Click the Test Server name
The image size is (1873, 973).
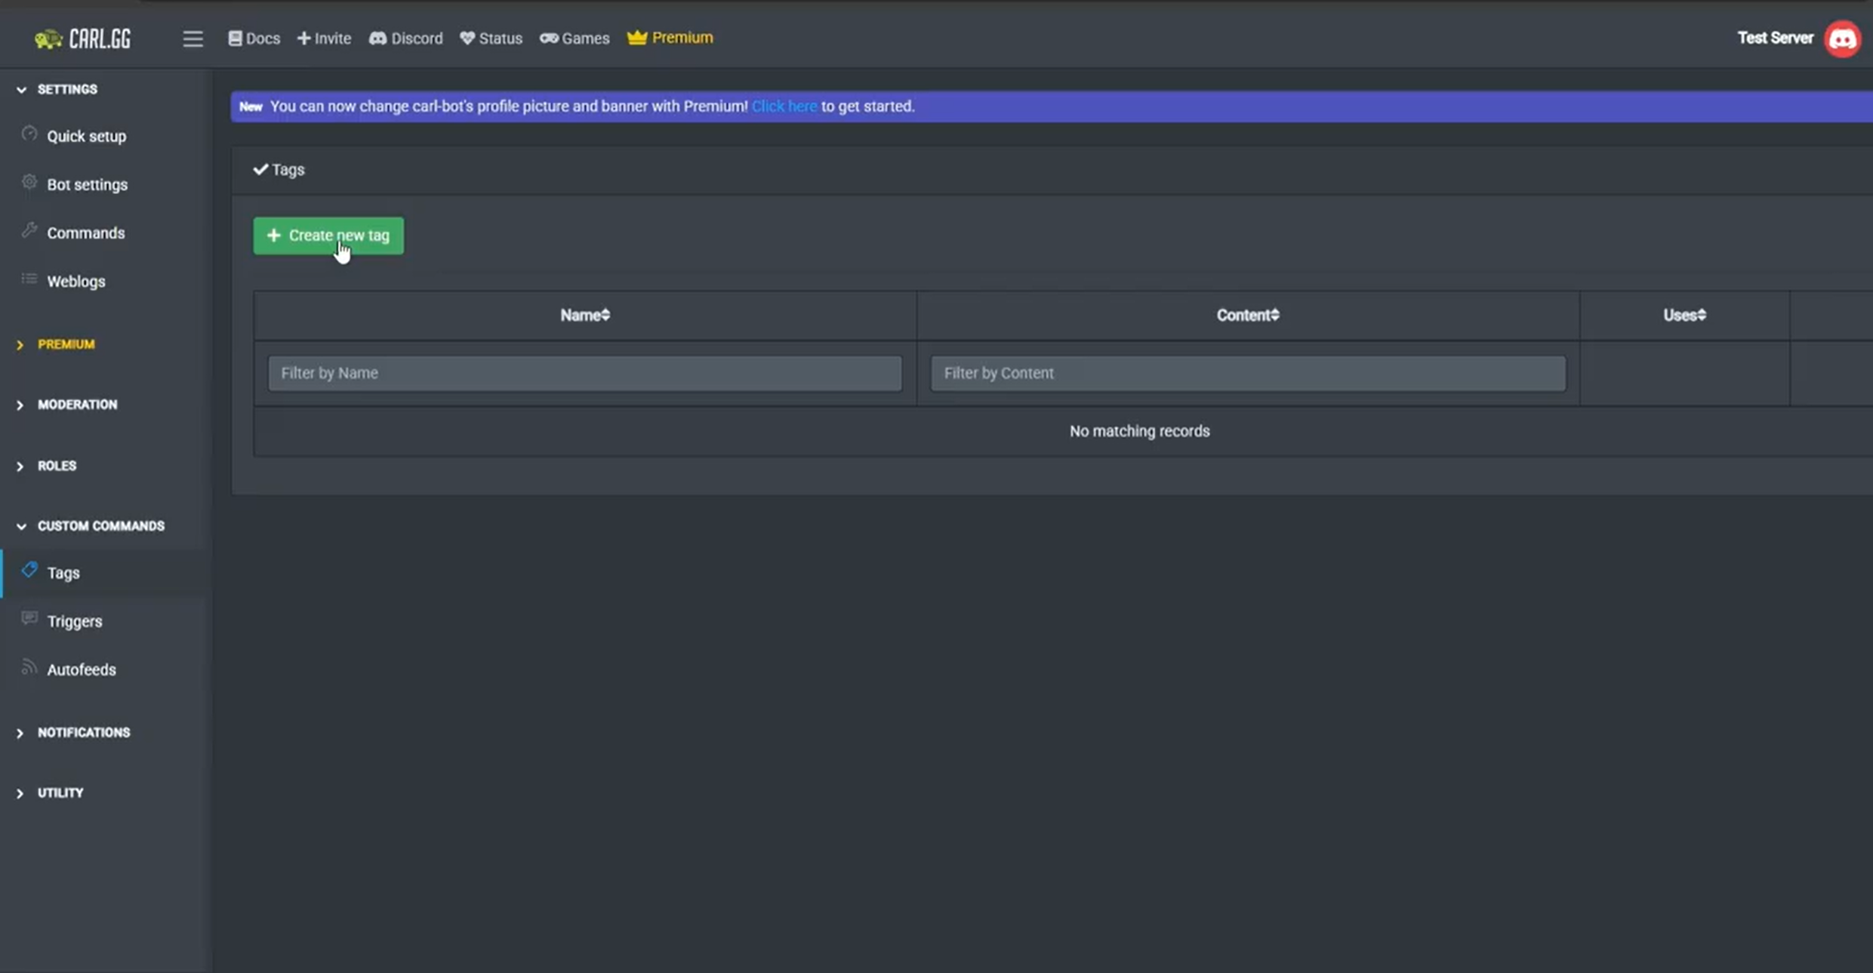(1775, 38)
